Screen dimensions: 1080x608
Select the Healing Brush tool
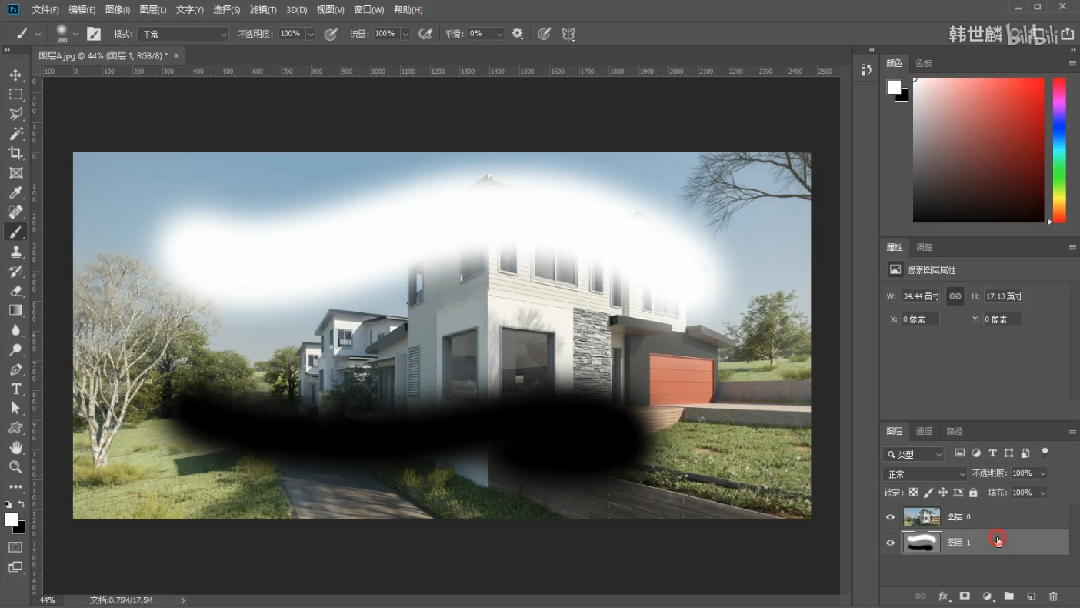[x=15, y=212]
